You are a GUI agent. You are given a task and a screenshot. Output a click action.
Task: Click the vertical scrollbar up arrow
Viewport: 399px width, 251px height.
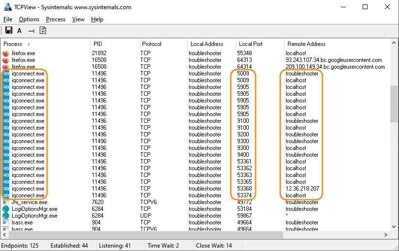pos(394,43)
